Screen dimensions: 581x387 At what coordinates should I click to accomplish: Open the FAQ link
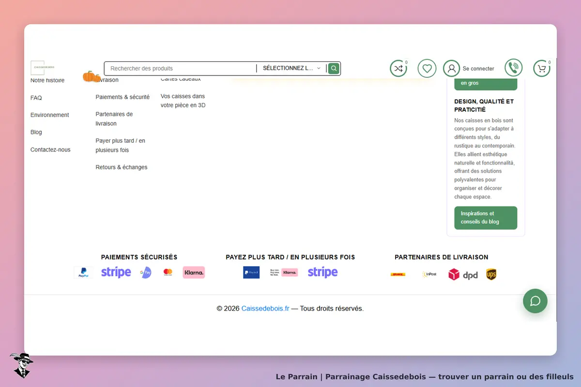[x=36, y=98]
